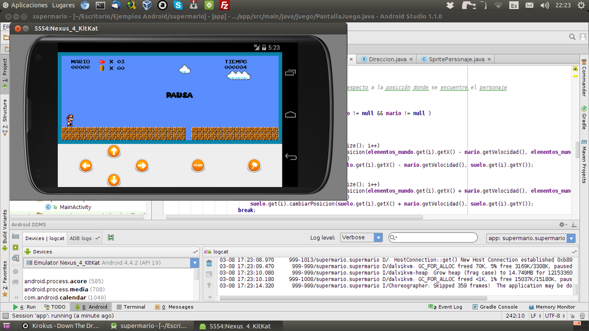Screen dimensions: 589x331
Task: Click the volume icon in system tray
Action: point(544,5)
